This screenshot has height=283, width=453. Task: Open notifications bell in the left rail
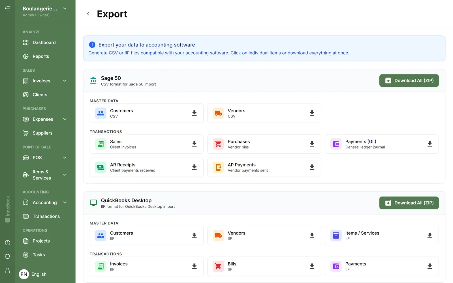8,257
